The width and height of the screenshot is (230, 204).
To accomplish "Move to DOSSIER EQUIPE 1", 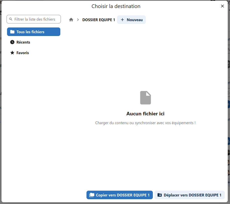I will (x=190, y=195).
